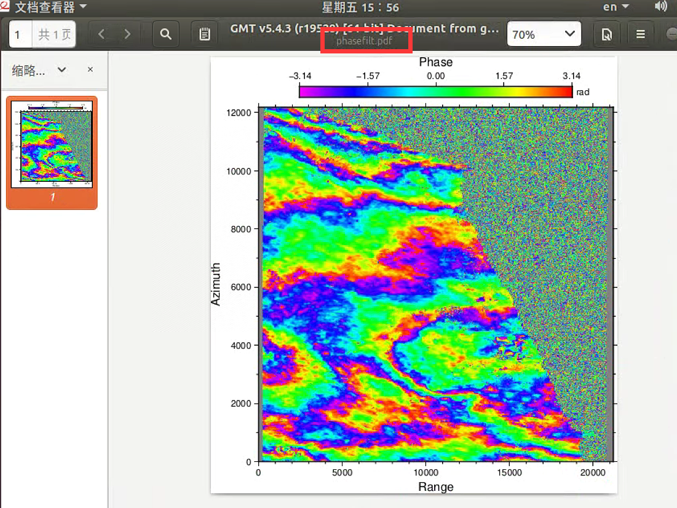Click the 共 1 页 page count label
This screenshot has width=677, height=508.
[54, 34]
